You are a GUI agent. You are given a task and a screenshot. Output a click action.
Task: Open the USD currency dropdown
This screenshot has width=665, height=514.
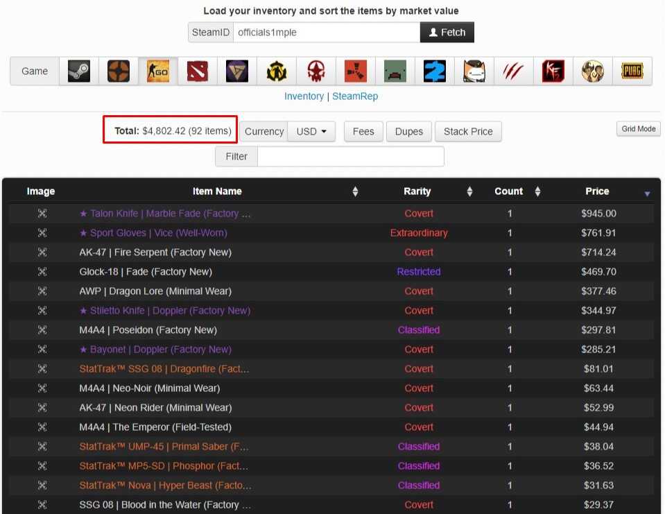311,131
